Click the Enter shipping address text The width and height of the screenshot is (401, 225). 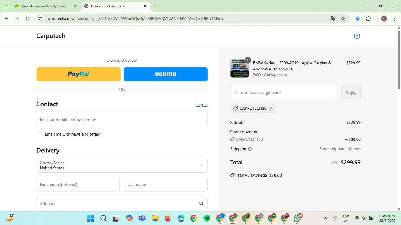(x=340, y=149)
